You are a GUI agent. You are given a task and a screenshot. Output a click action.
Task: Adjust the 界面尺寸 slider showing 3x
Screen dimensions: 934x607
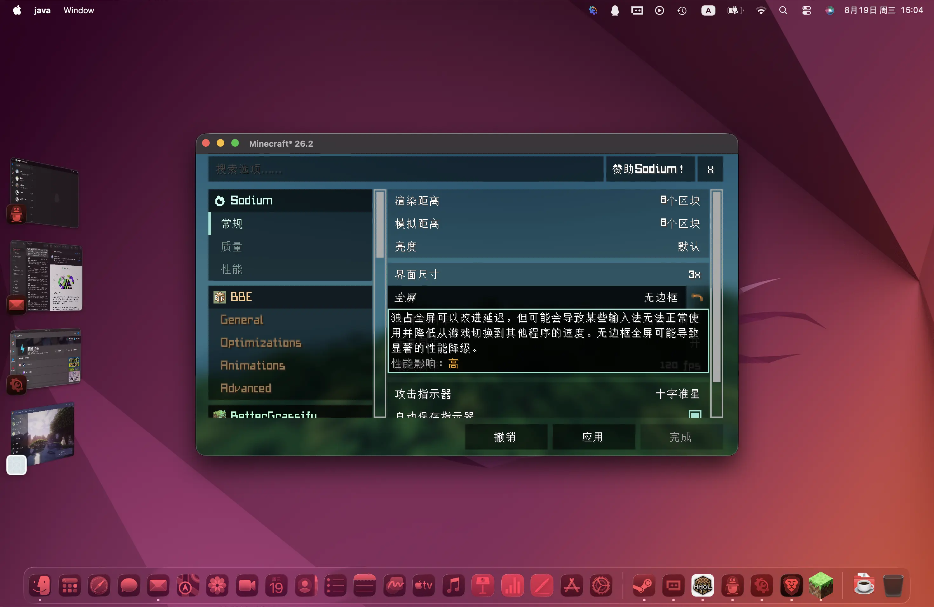point(548,274)
